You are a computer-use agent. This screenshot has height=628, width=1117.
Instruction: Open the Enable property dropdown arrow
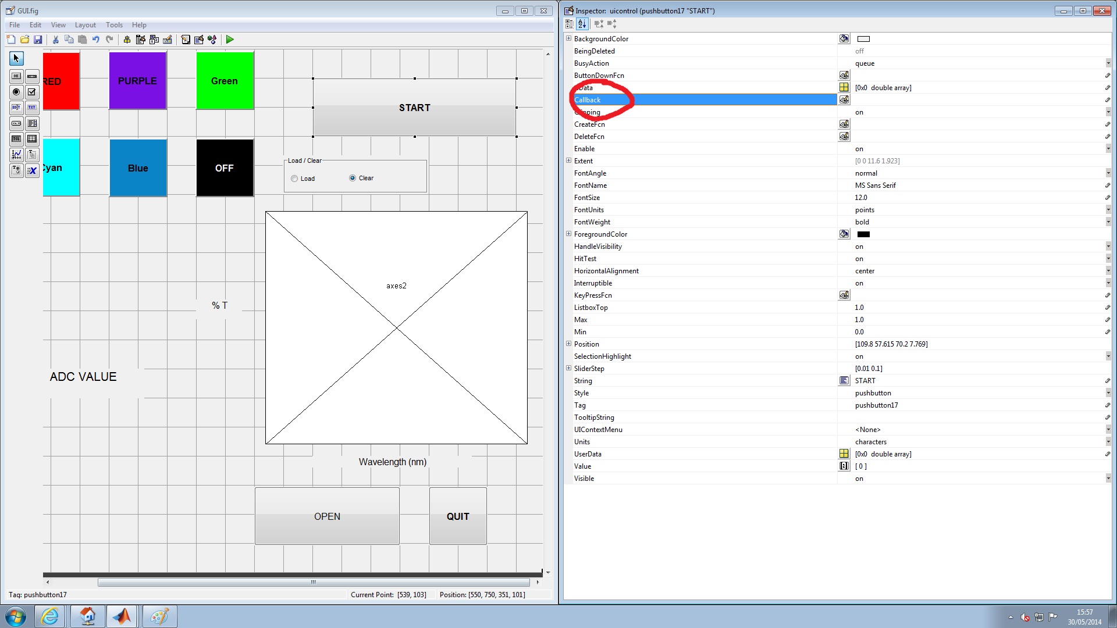[1108, 149]
